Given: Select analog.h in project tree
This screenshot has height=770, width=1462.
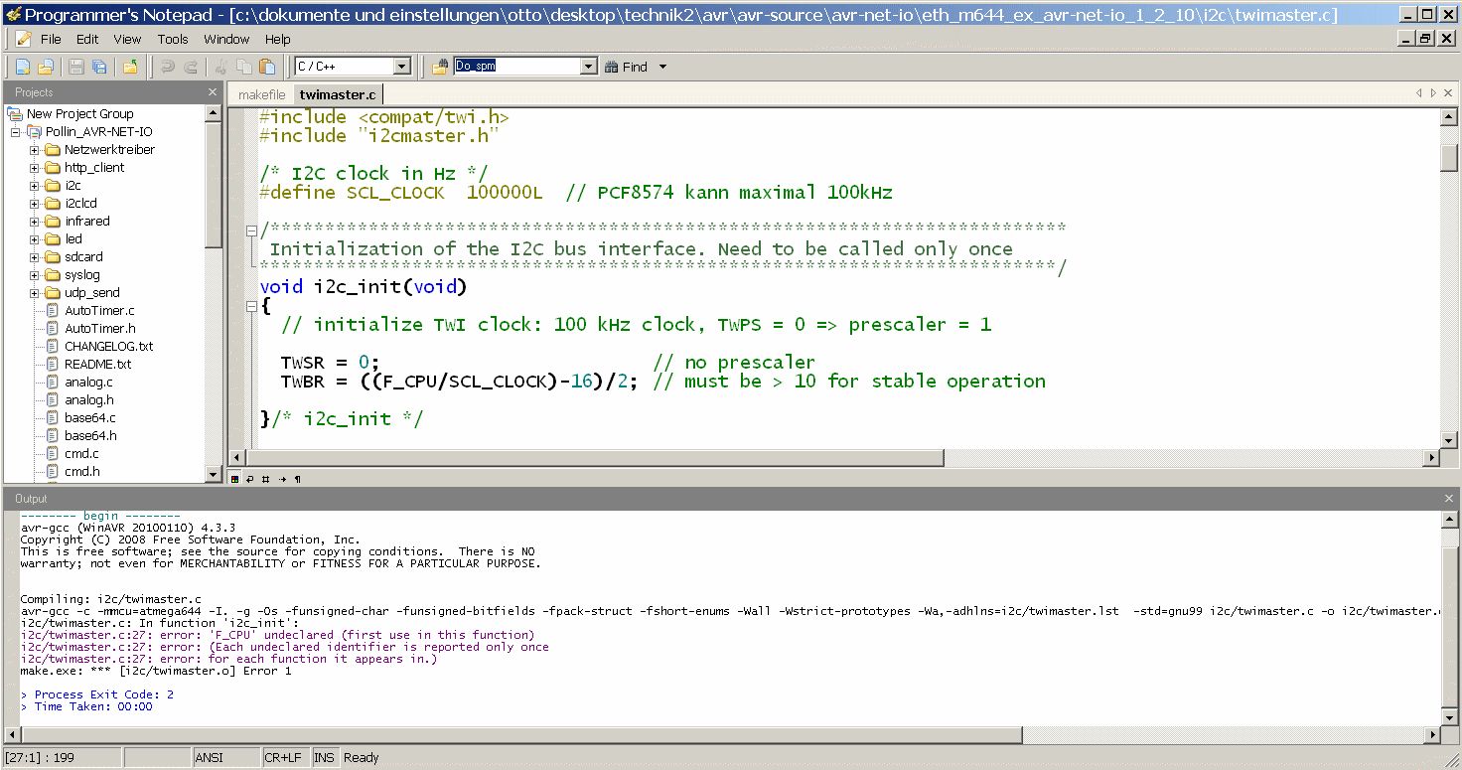Looking at the screenshot, I should coord(88,400).
